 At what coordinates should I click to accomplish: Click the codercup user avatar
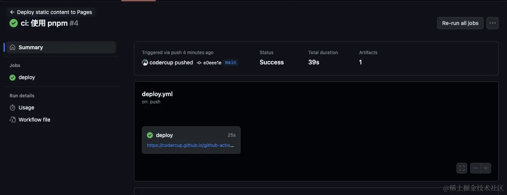pyautogui.click(x=145, y=62)
